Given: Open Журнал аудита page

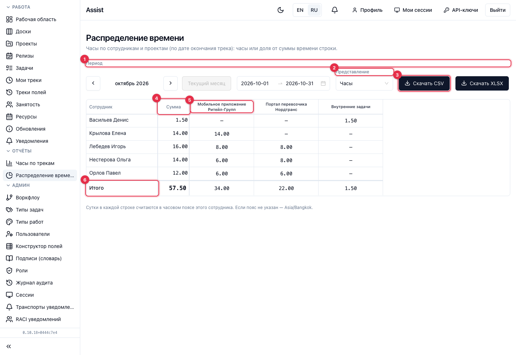Looking at the screenshot, I should 40,283.
